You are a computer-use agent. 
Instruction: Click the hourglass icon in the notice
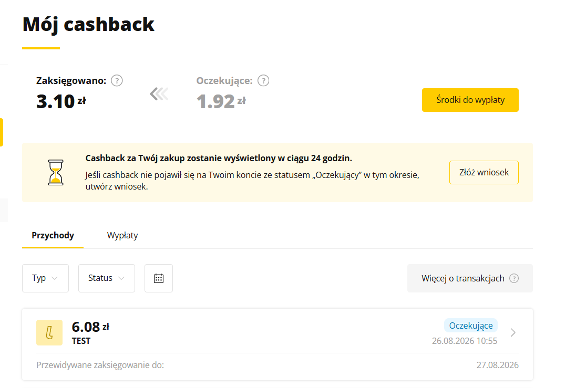(56, 173)
